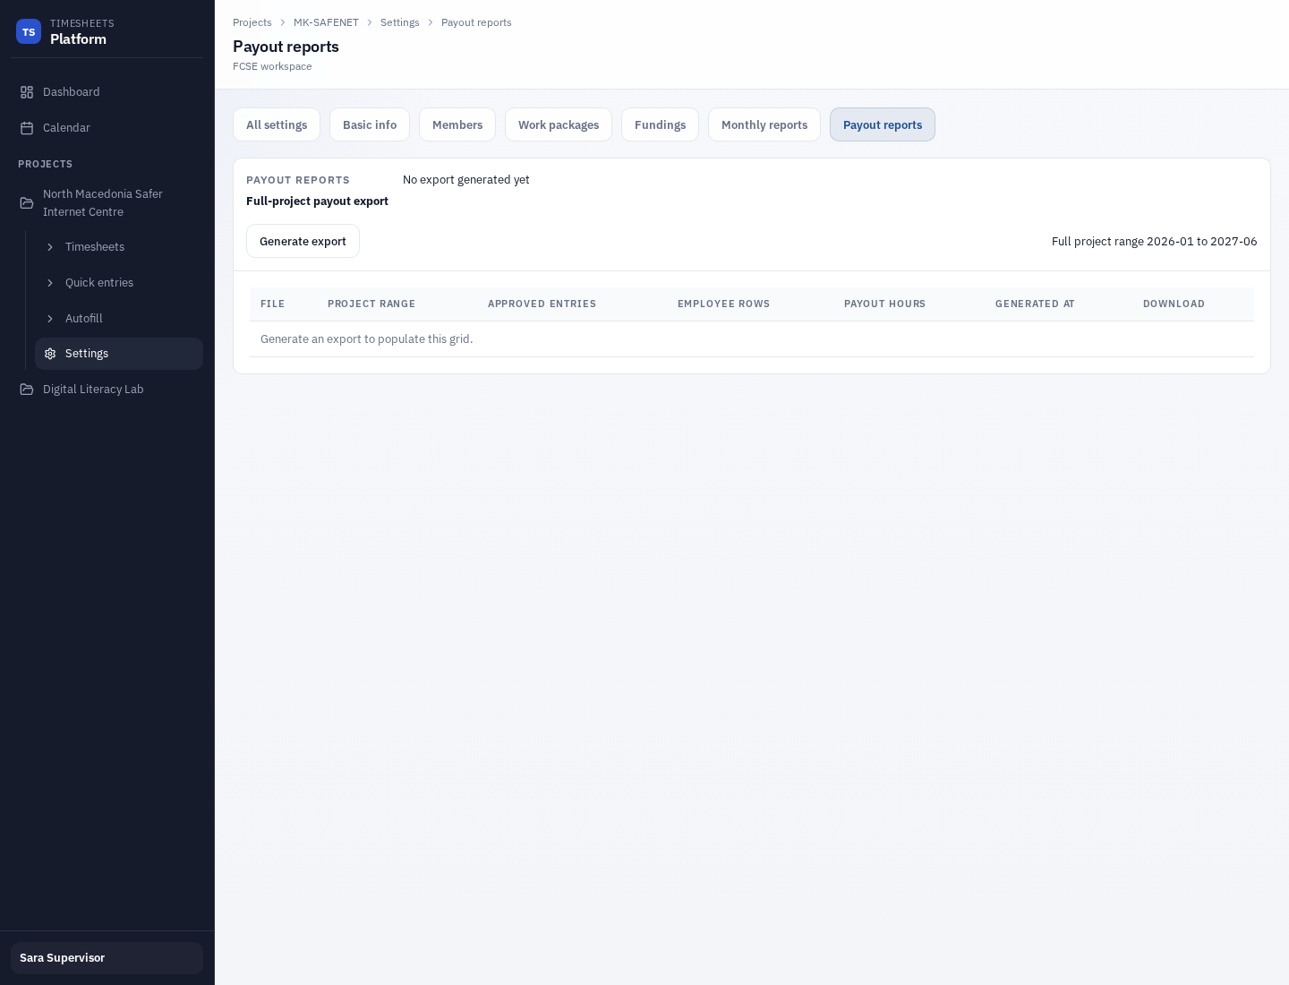Click the Generate export button
This screenshot has height=985, width=1289.
tap(303, 241)
